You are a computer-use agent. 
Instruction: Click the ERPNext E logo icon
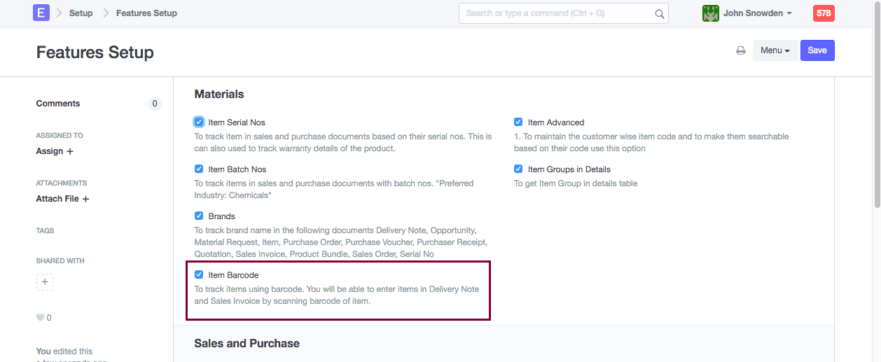pos(41,13)
